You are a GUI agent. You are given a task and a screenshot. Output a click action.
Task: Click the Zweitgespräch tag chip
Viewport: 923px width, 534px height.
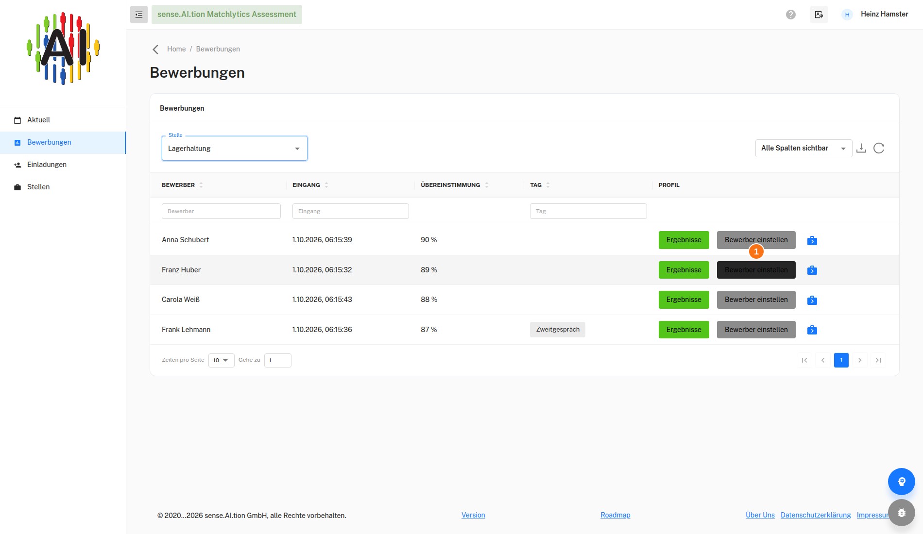pos(558,330)
